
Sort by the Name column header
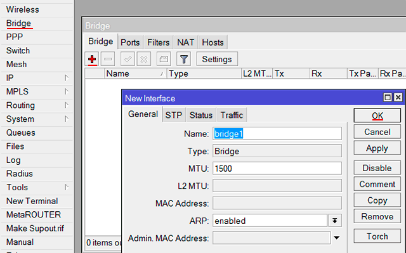tap(135, 74)
